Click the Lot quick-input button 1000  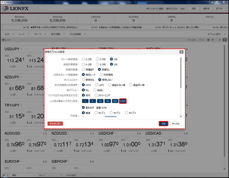pos(123,101)
